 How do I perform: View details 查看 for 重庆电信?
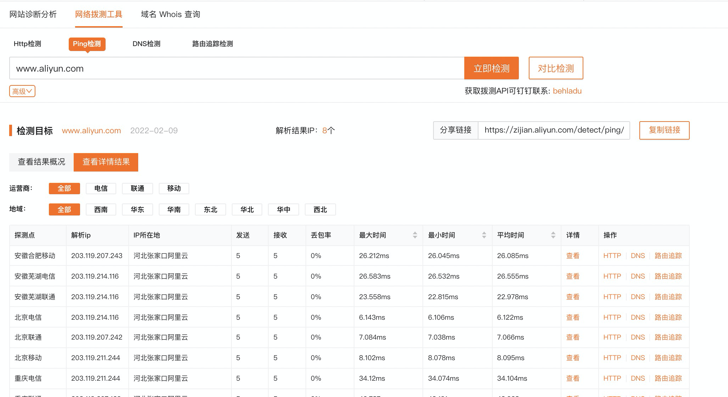(573, 378)
